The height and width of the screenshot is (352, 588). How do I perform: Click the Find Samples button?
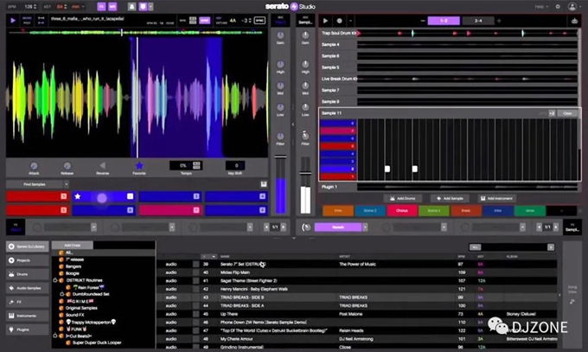pyautogui.click(x=35, y=184)
